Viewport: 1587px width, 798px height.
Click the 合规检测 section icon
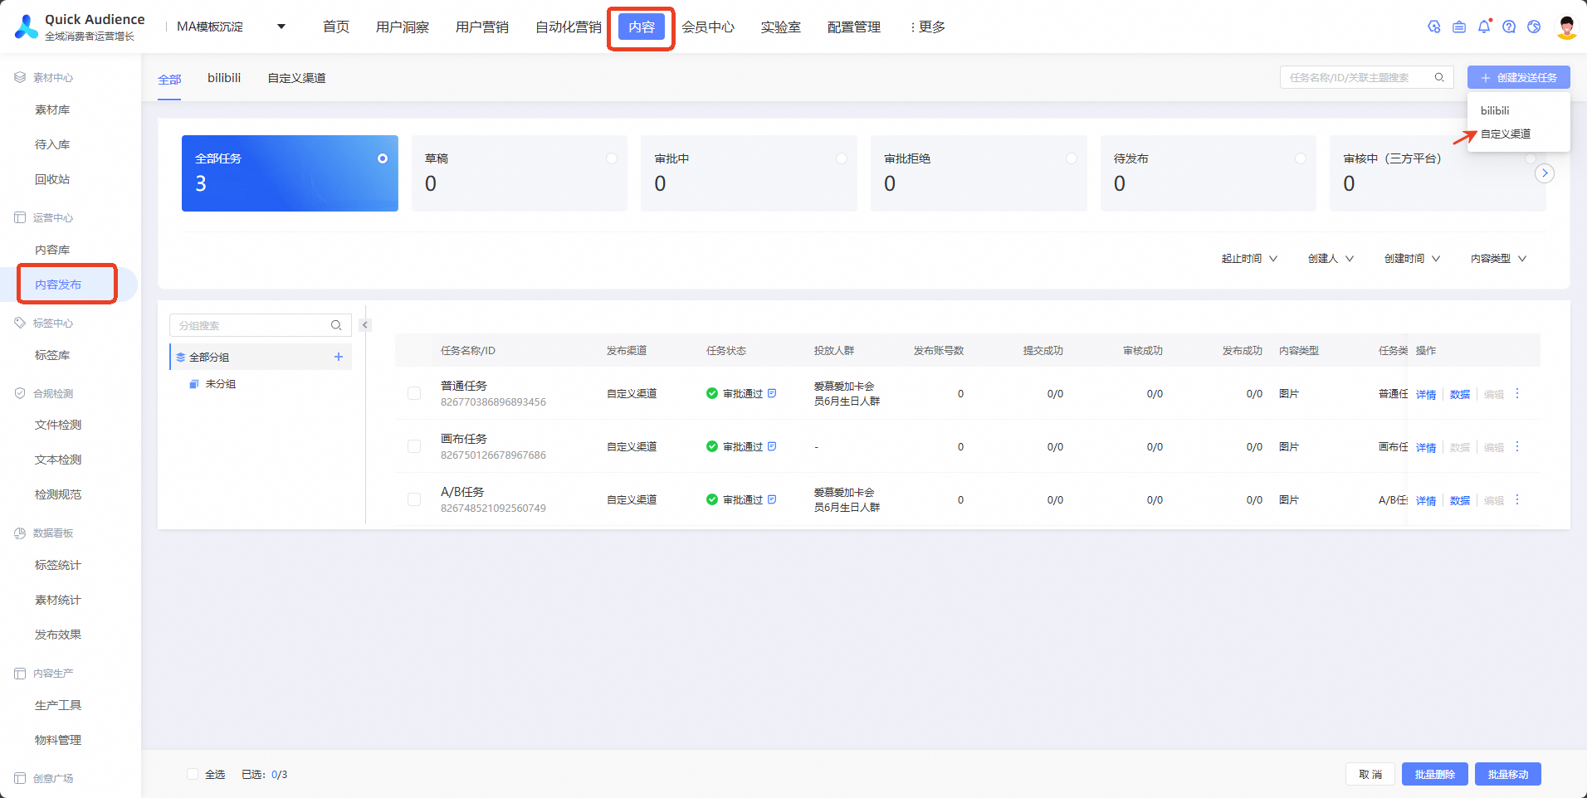20,393
